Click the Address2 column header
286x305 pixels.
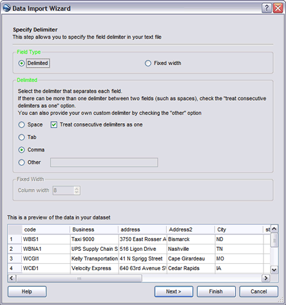pyautogui.click(x=191, y=230)
